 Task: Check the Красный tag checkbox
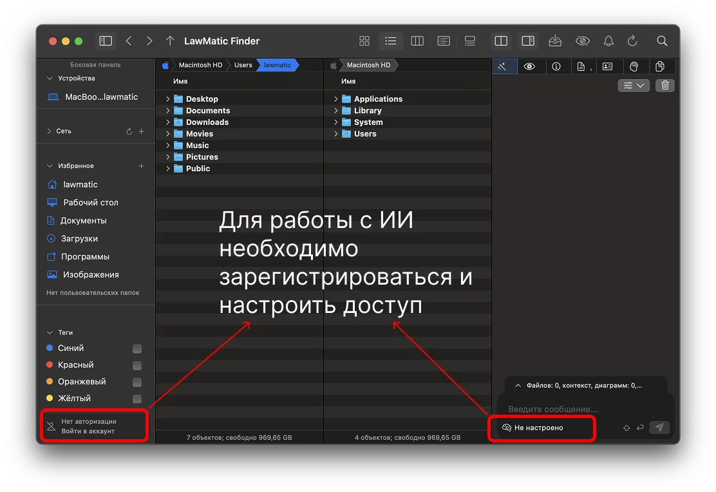point(137,366)
